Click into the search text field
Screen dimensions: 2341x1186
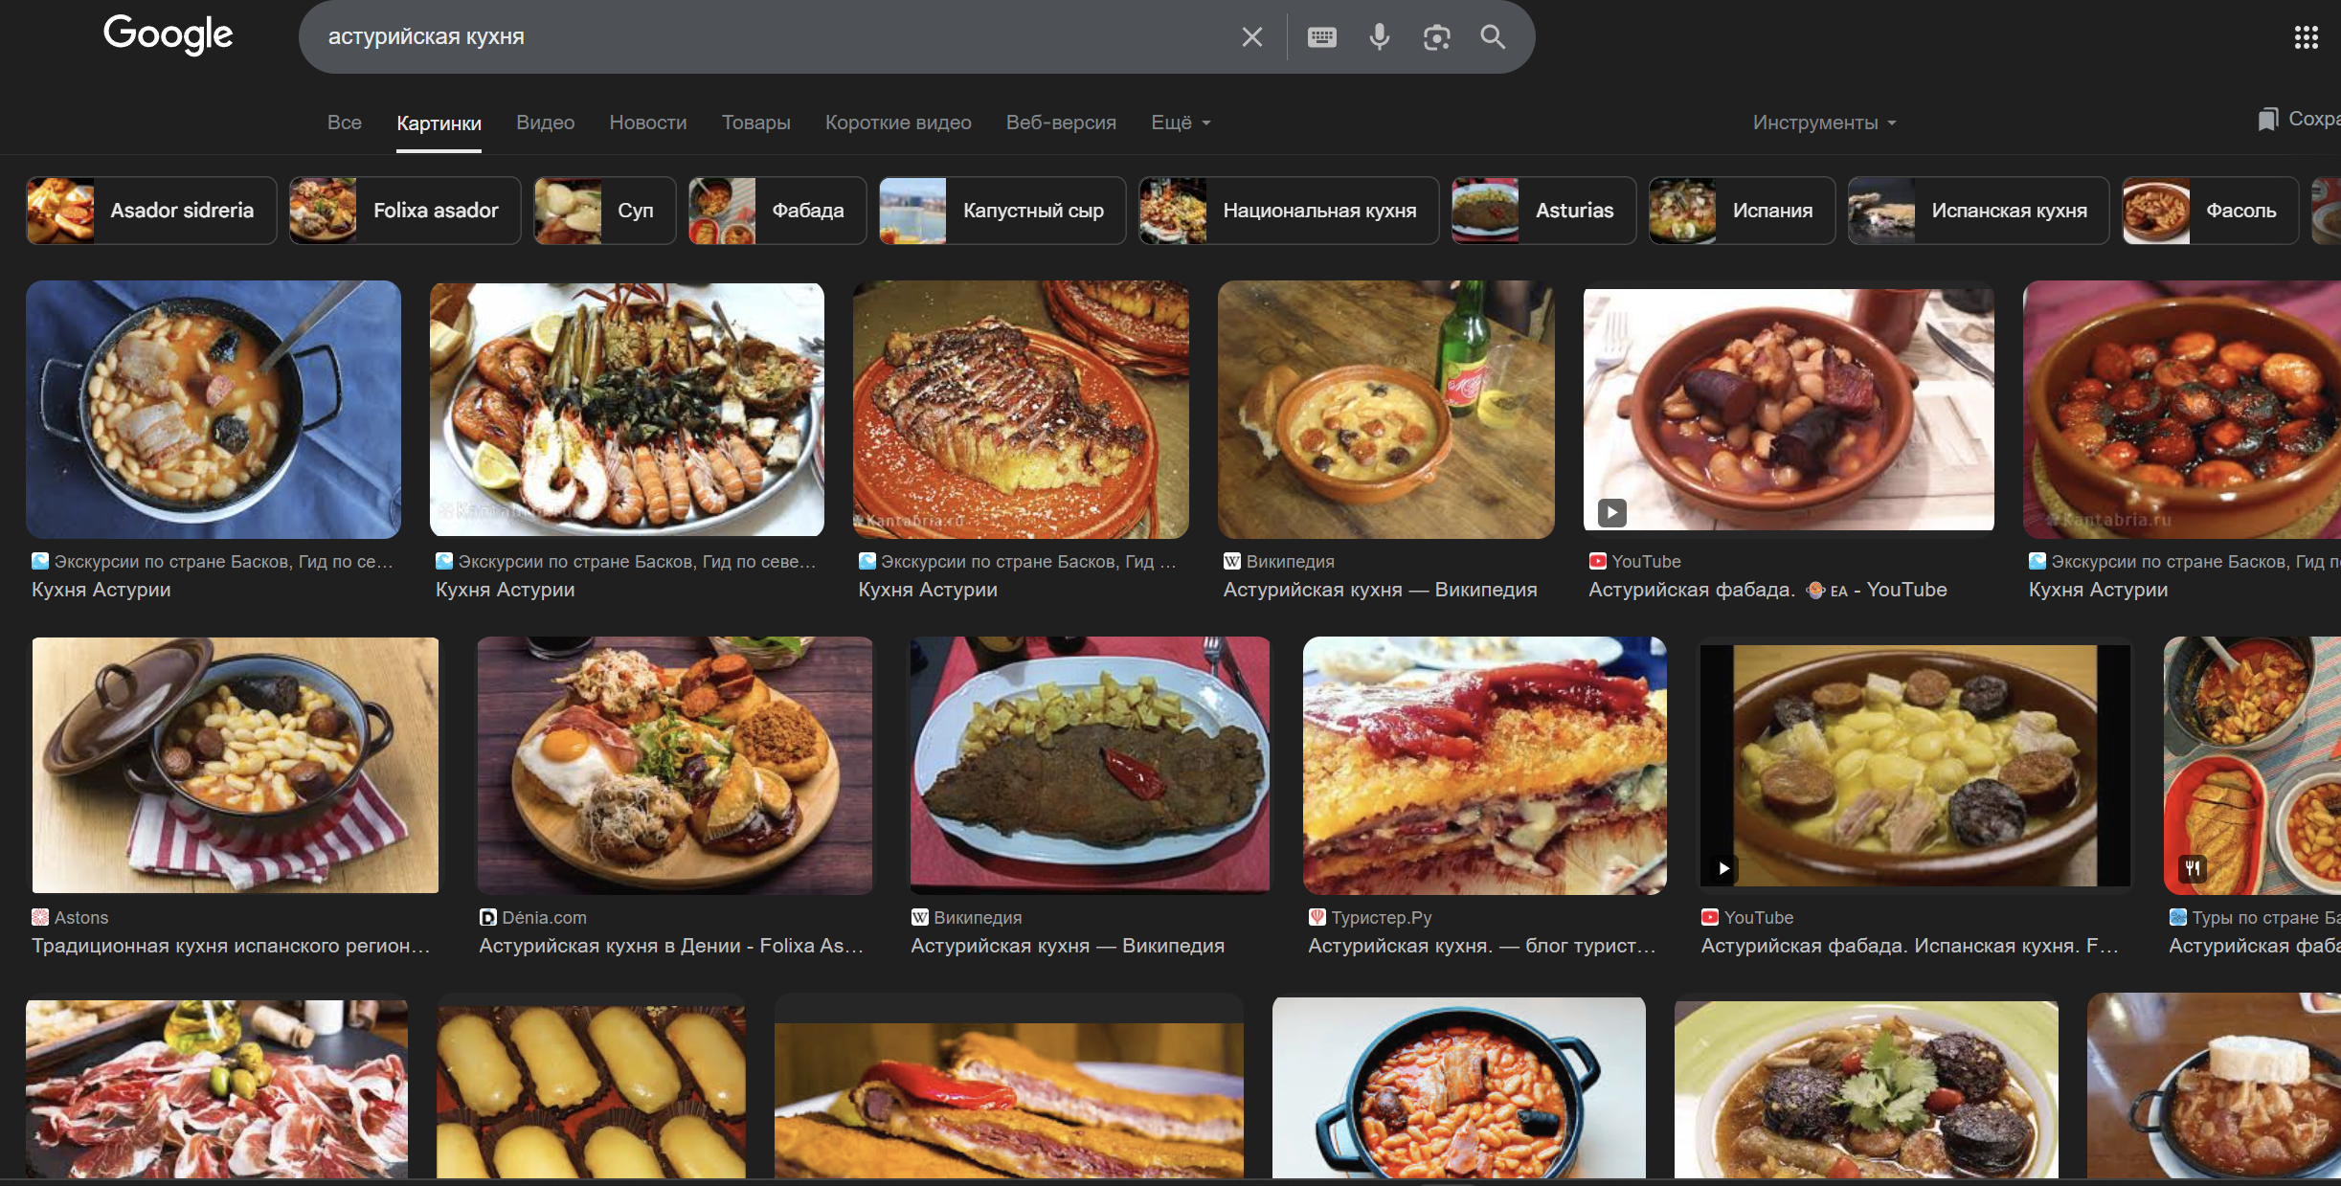(x=766, y=37)
